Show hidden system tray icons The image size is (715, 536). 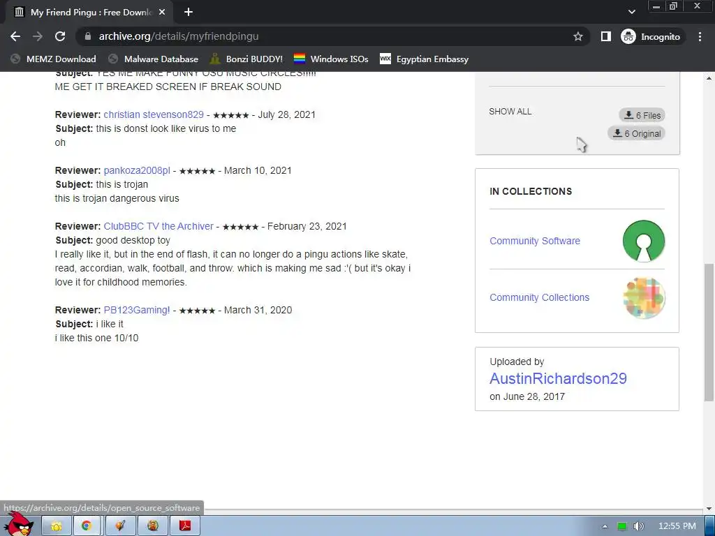coord(605,526)
